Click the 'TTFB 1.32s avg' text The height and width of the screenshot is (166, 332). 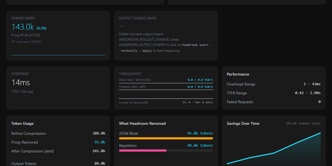point(22,92)
